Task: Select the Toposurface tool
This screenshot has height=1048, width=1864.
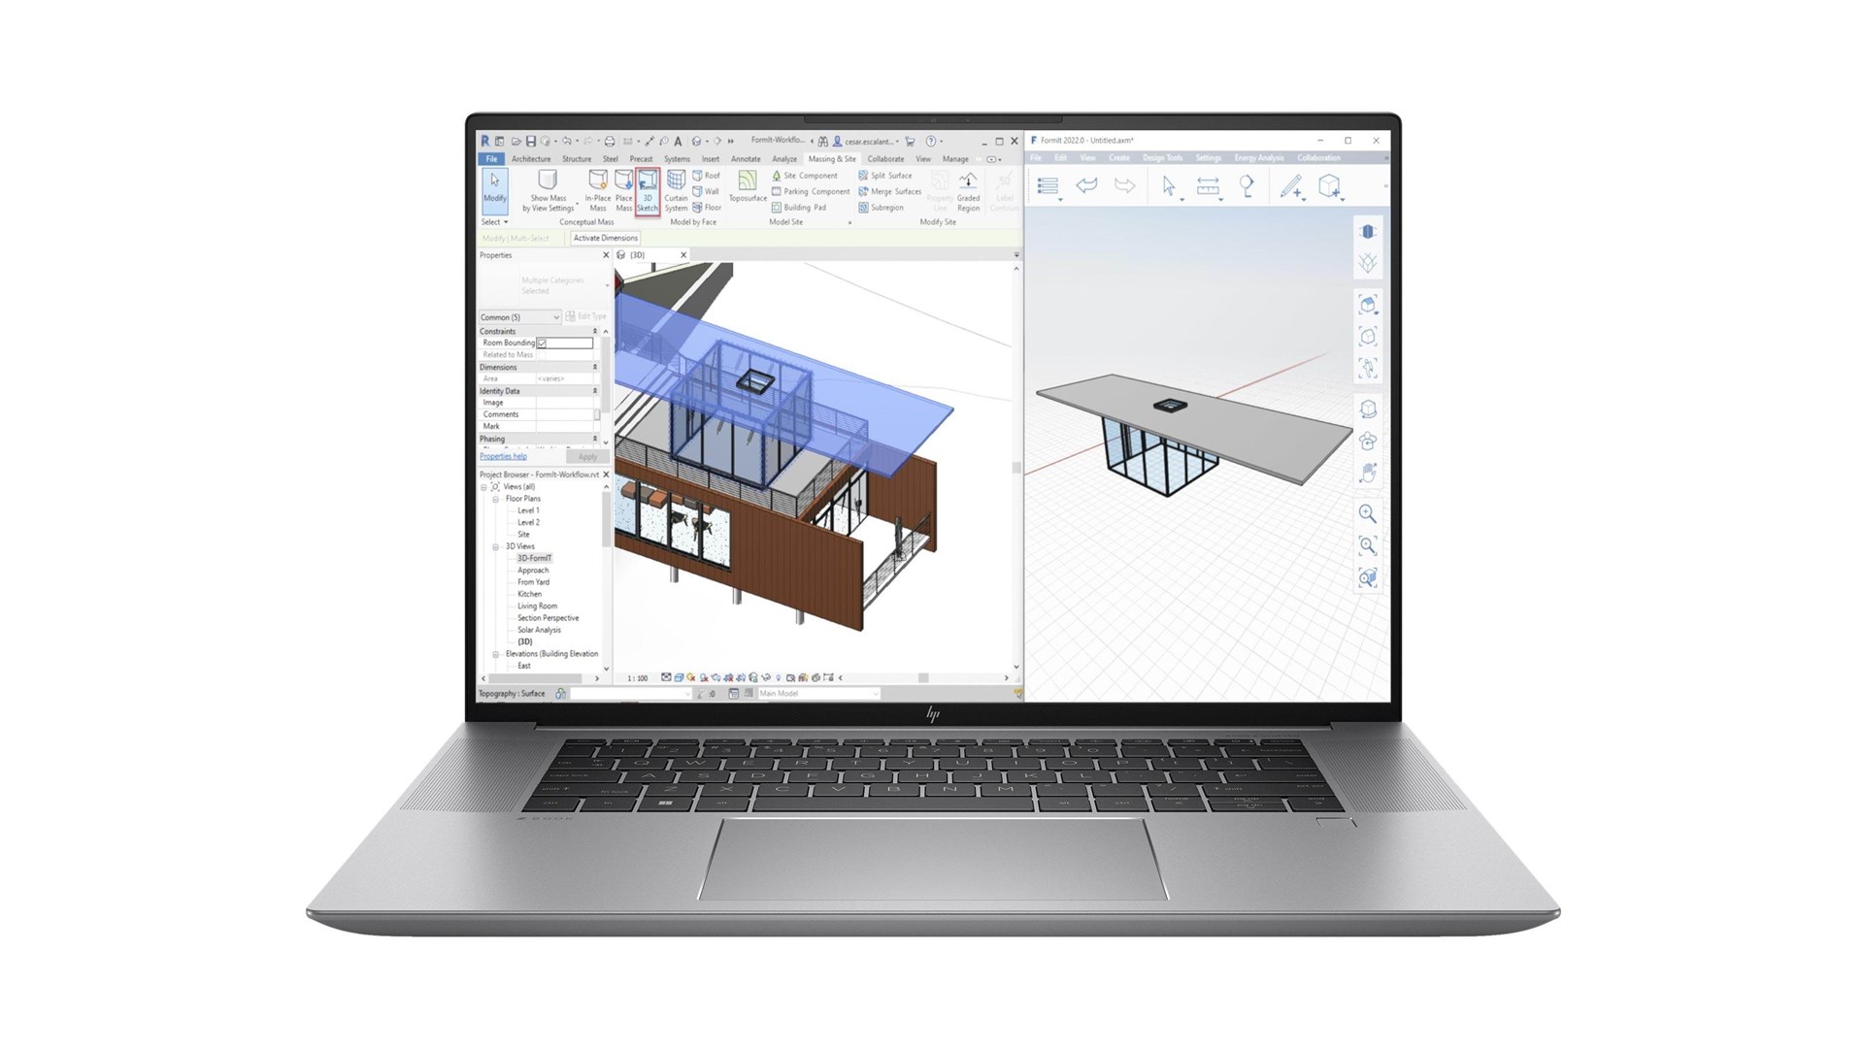Action: 748,186
